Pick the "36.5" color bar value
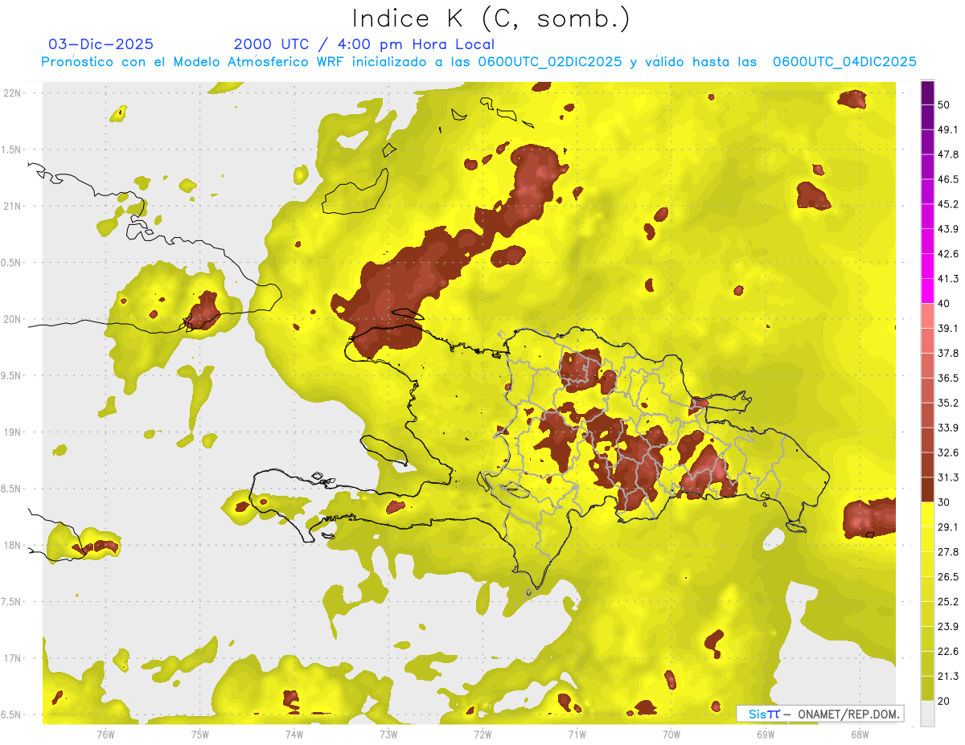 click(x=947, y=378)
